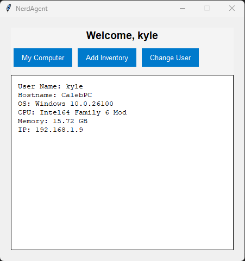Screen dimensions: 245x261
Task: Click the 'OS: Windows 10.0.26100' line
Action: (x=66, y=104)
